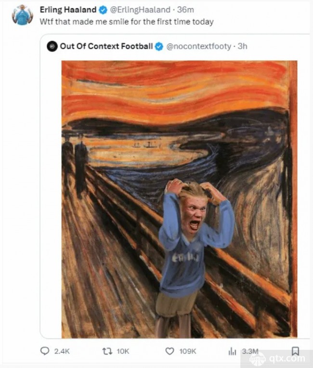Open the reply comment icon
Viewport: 313px width, 368px height.
point(45,351)
